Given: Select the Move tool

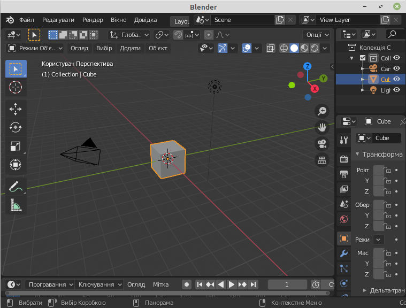Looking at the screenshot, I should tap(16, 109).
